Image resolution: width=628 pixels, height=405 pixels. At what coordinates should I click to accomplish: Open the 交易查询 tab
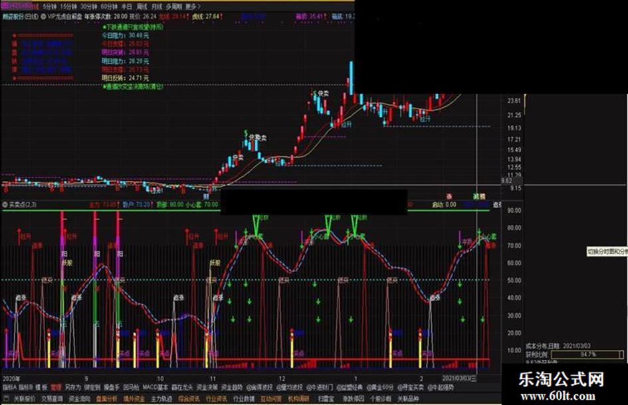point(52,399)
